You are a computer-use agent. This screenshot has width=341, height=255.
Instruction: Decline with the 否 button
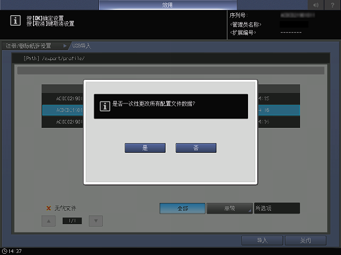click(x=196, y=148)
